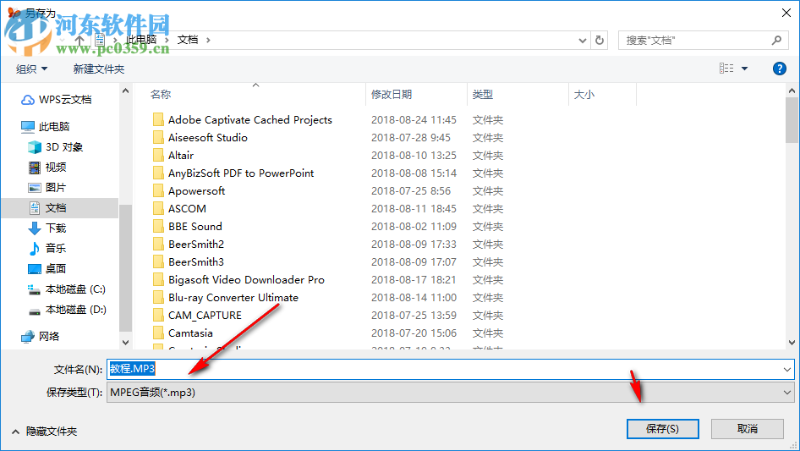The image size is (800, 451).
Task: Click navigation pane scrollbar up arrow
Action: [x=125, y=91]
